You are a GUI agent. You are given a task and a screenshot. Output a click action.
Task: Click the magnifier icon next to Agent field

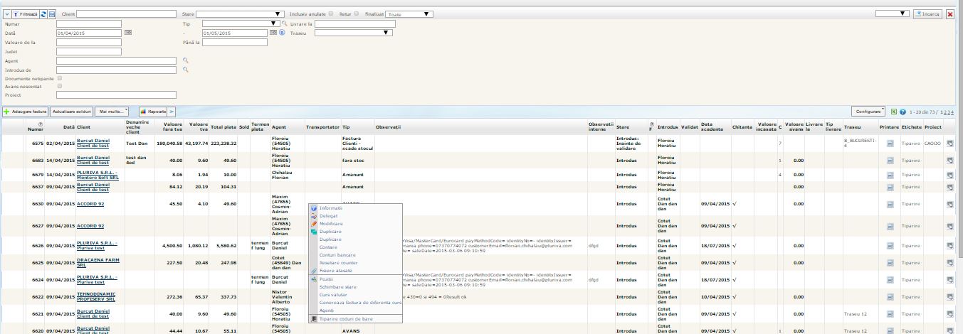tap(186, 60)
